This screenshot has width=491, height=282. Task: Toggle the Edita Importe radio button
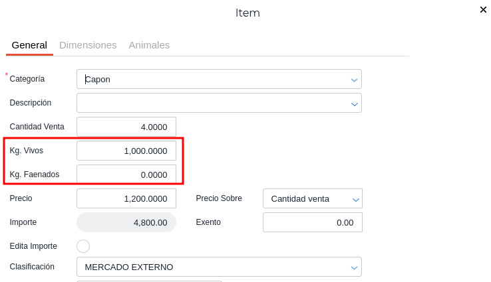click(x=83, y=246)
